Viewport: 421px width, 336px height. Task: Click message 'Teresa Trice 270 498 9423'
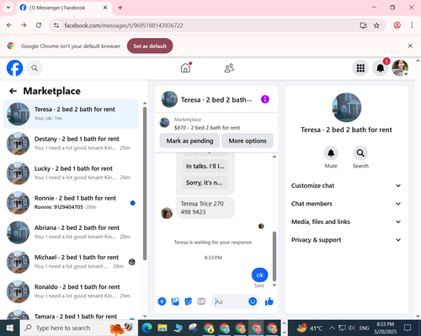tap(205, 208)
